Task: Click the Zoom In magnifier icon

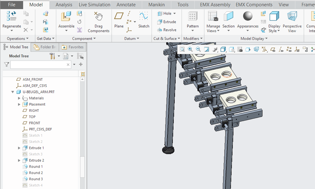Action: pos(190,49)
